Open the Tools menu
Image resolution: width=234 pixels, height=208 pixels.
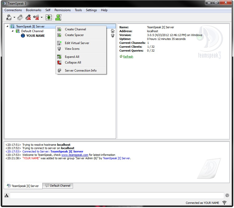(x=78, y=10)
